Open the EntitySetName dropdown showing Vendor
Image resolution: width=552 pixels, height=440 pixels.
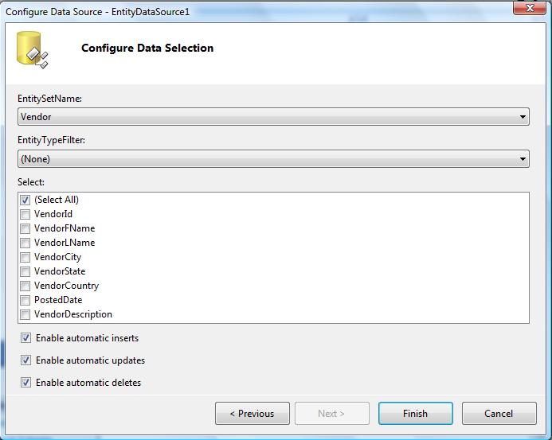point(273,117)
